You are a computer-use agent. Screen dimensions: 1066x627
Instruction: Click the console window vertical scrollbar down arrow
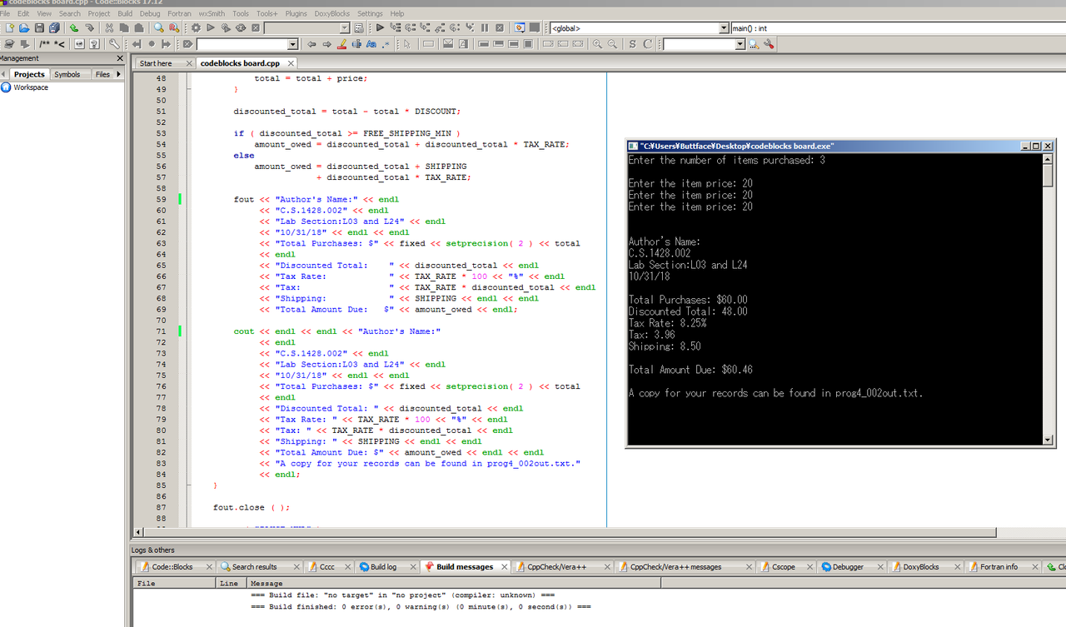click(1048, 440)
